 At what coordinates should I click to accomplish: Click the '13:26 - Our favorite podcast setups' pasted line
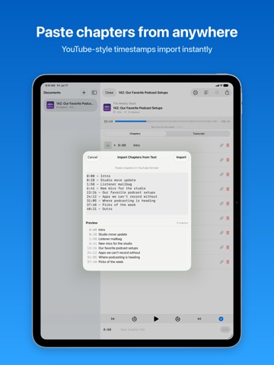[x=121, y=192]
